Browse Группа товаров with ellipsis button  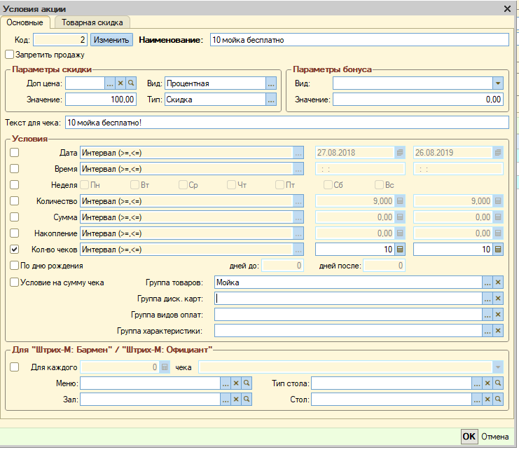(487, 282)
